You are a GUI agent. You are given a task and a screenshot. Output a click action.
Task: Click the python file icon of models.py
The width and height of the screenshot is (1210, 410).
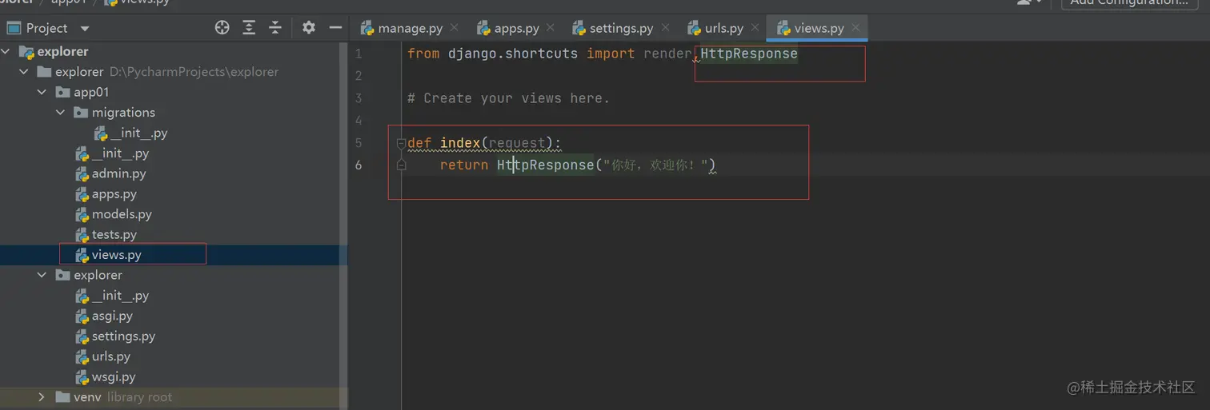pyautogui.click(x=82, y=214)
